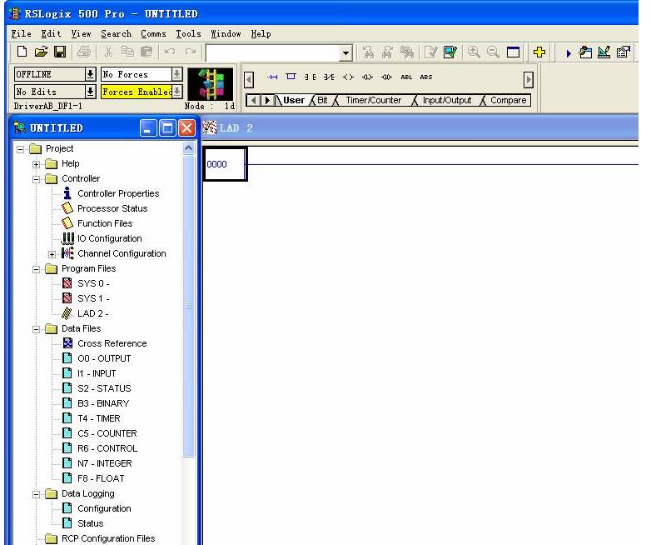Collapse the Program Files folder

[36, 269]
